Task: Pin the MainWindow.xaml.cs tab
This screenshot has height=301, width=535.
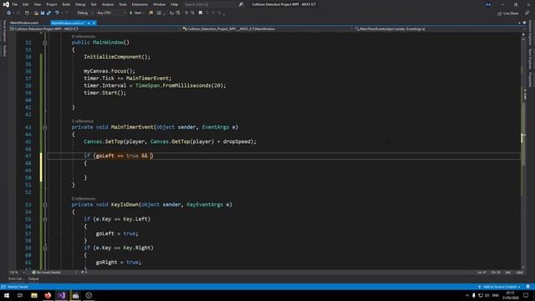Action: click(x=89, y=23)
